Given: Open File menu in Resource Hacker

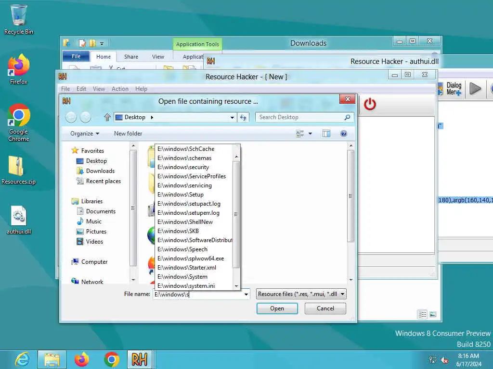Looking at the screenshot, I should (x=65, y=89).
